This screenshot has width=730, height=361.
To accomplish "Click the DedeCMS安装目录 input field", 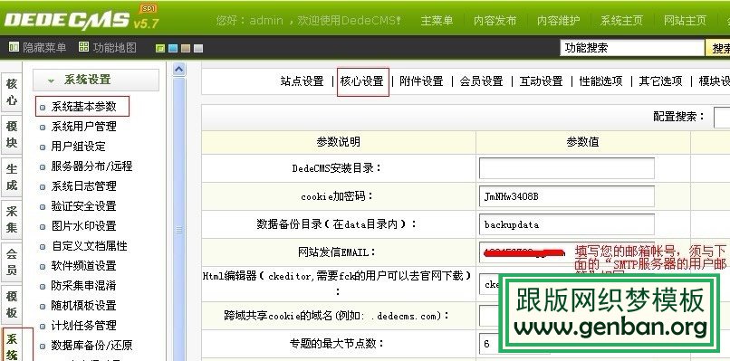I will click(x=567, y=168).
